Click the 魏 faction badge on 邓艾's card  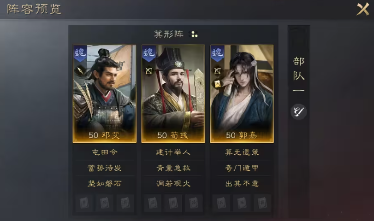click(80, 53)
